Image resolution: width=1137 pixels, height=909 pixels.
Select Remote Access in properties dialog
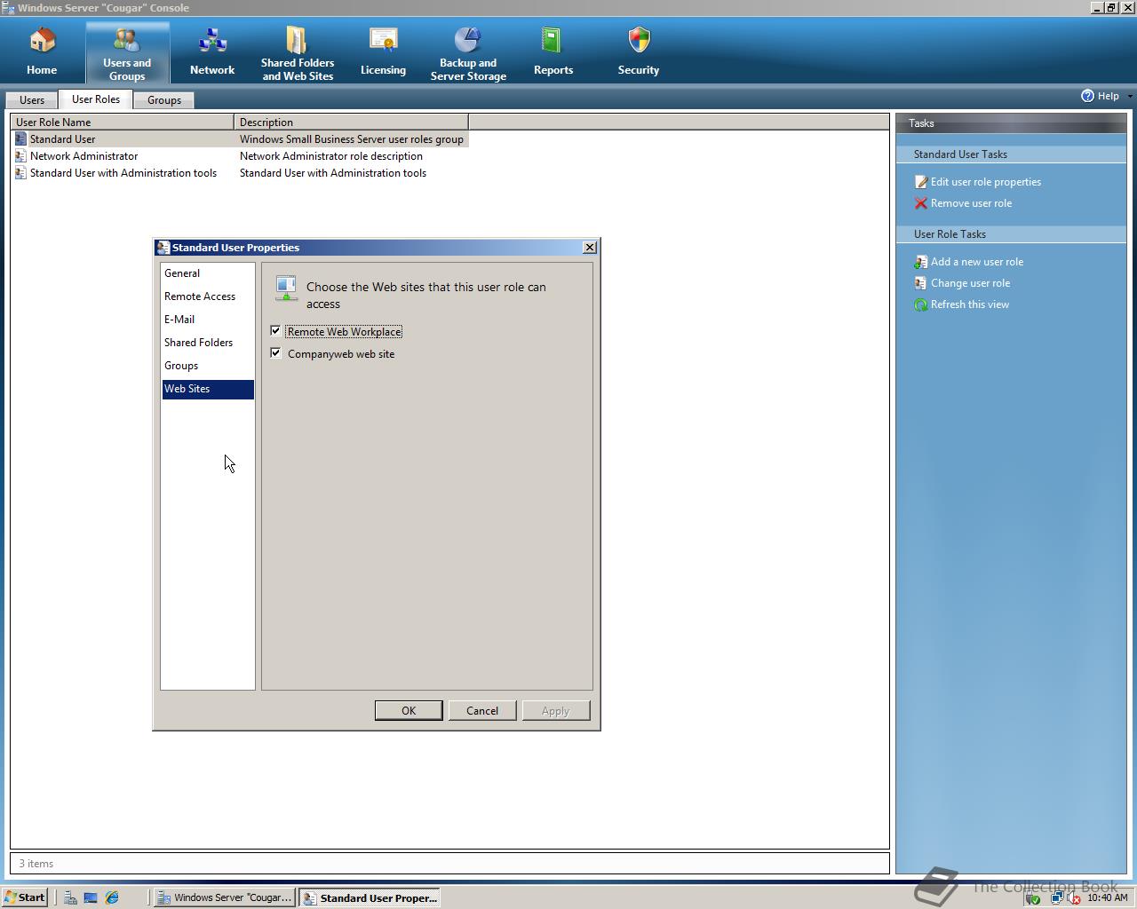pos(208,296)
